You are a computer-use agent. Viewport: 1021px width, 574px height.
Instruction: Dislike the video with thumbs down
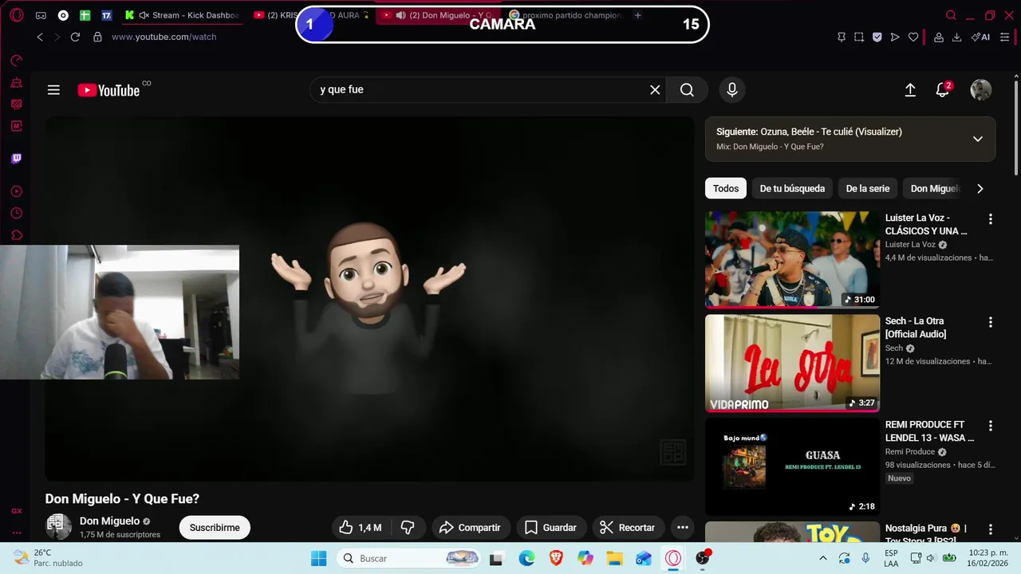[x=408, y=528]
